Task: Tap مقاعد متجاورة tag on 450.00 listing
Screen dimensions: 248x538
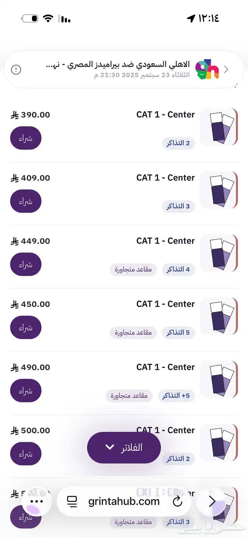Action: [x=133, y=333]
